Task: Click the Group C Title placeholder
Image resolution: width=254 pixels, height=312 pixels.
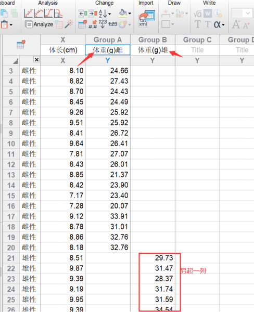Action: click(197, 50)
